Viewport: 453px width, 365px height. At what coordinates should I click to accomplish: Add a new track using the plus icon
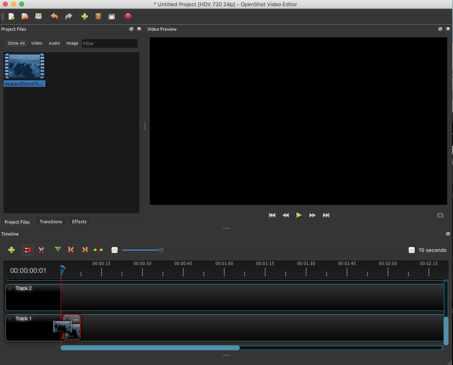[11, 250]
